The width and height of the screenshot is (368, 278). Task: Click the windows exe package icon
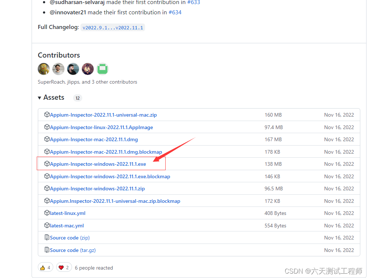47,164
